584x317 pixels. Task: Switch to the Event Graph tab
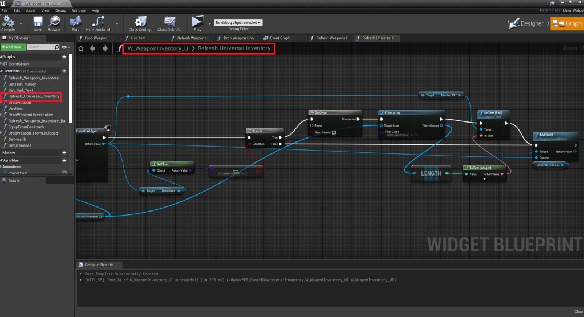(279, 38)
